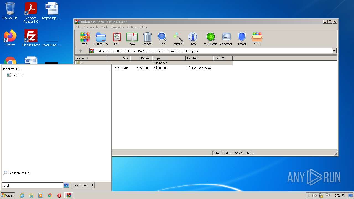This screenshot has width=354, height=199.
Task: Click the Protect shield icon
Action: 241,39
